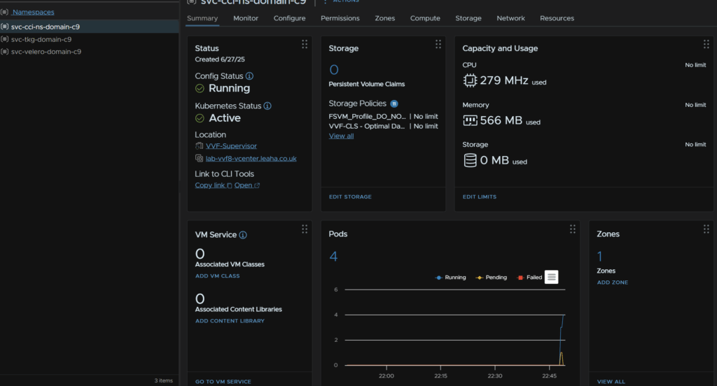Image resolution: width=717 pixels, height=386 pixels.
Task: Click the 3 items count in sidebar
Action: pos(164,380)
